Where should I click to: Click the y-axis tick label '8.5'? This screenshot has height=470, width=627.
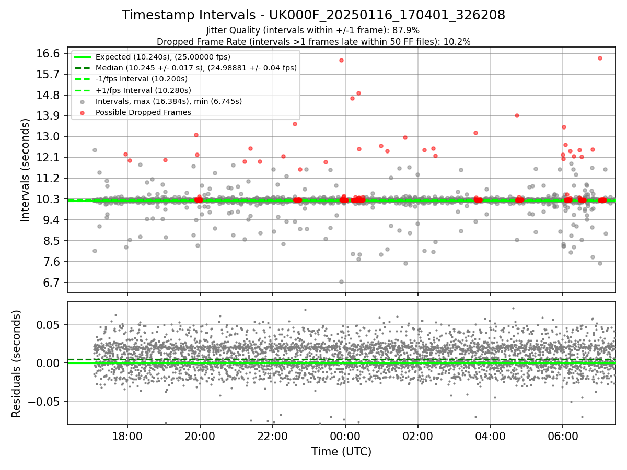52,241
